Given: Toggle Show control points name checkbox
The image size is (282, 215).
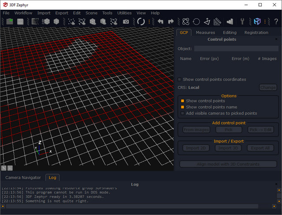Looking at the screenshot, I should tap(182, 107).
